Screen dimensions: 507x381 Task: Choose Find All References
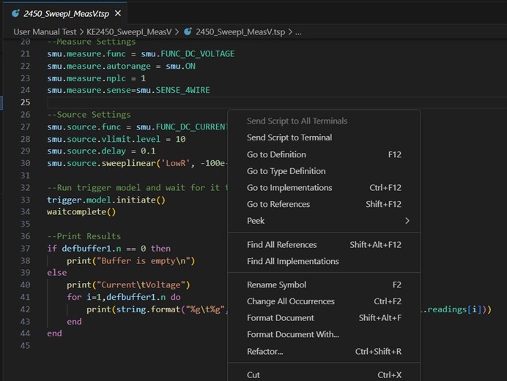point(282,245)
